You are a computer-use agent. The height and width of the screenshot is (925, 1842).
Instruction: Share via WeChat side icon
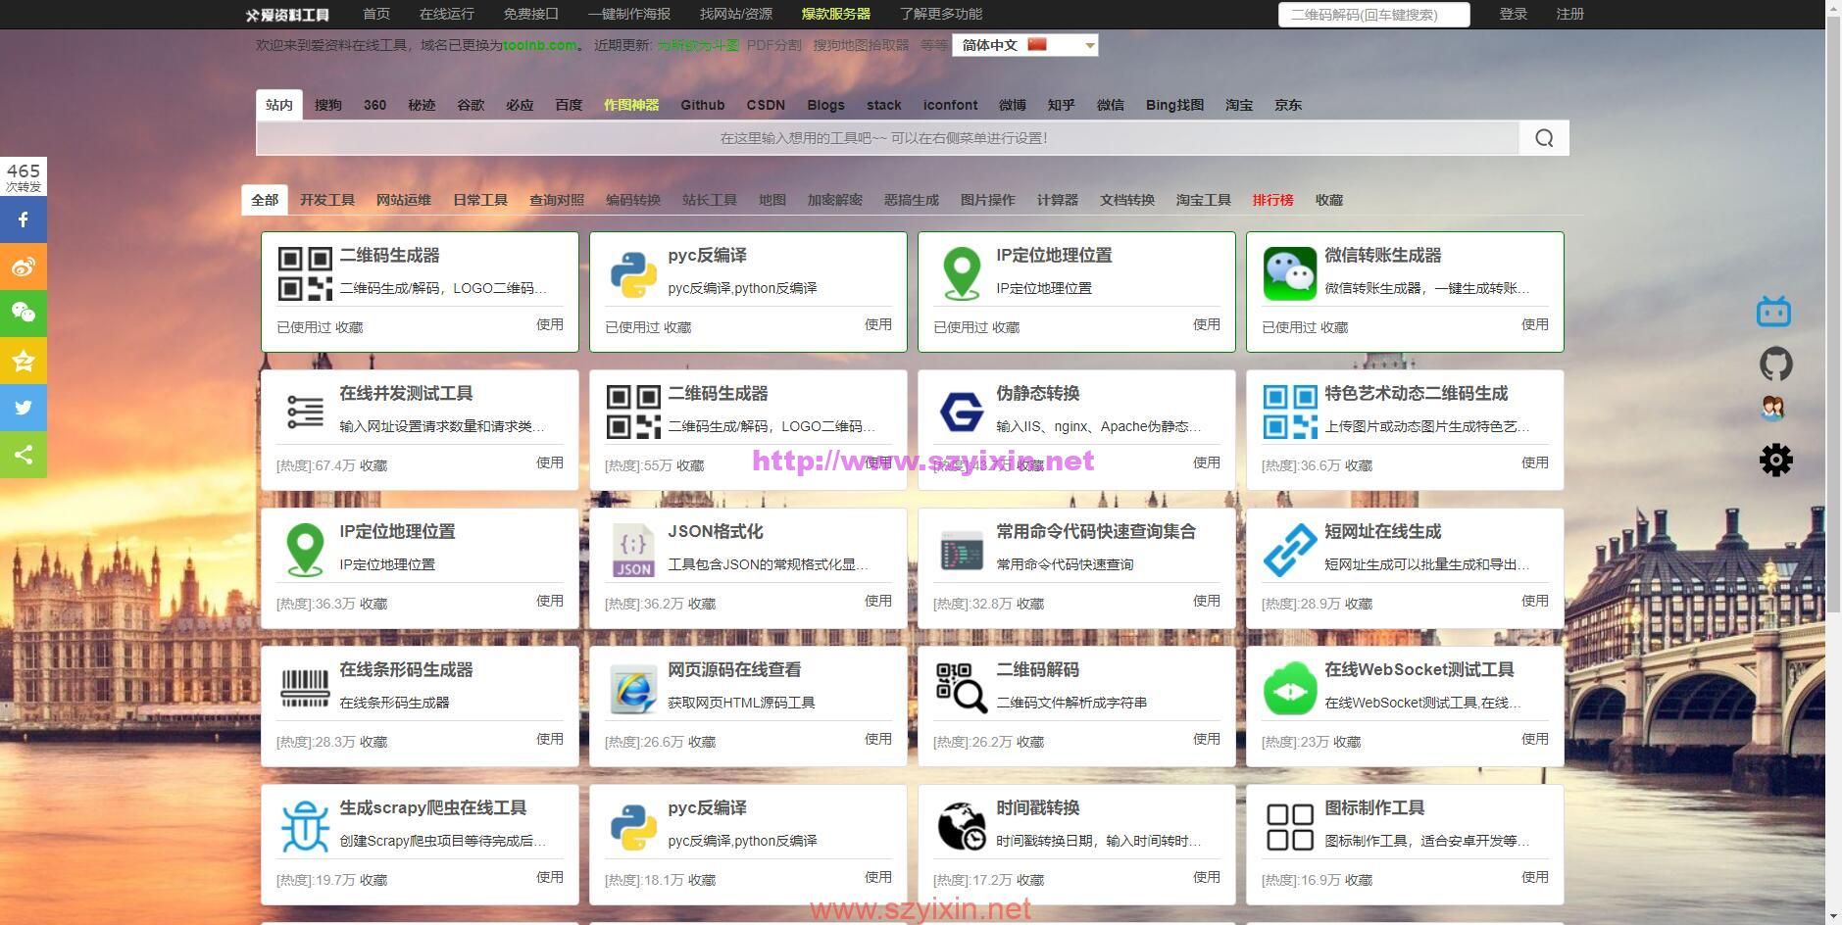click(24, 314)
